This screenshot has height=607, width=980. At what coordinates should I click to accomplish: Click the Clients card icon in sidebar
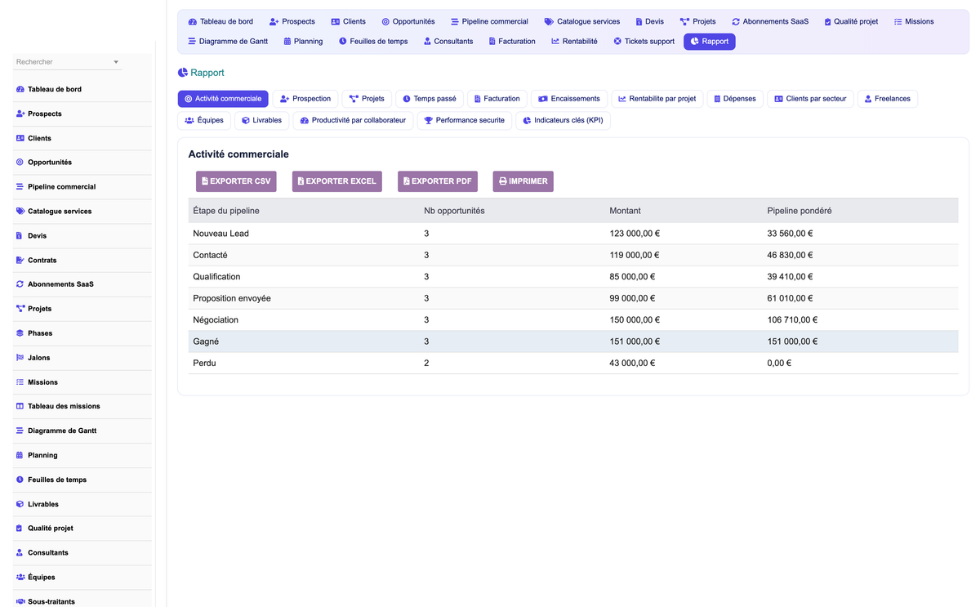[x=20, y=138]
